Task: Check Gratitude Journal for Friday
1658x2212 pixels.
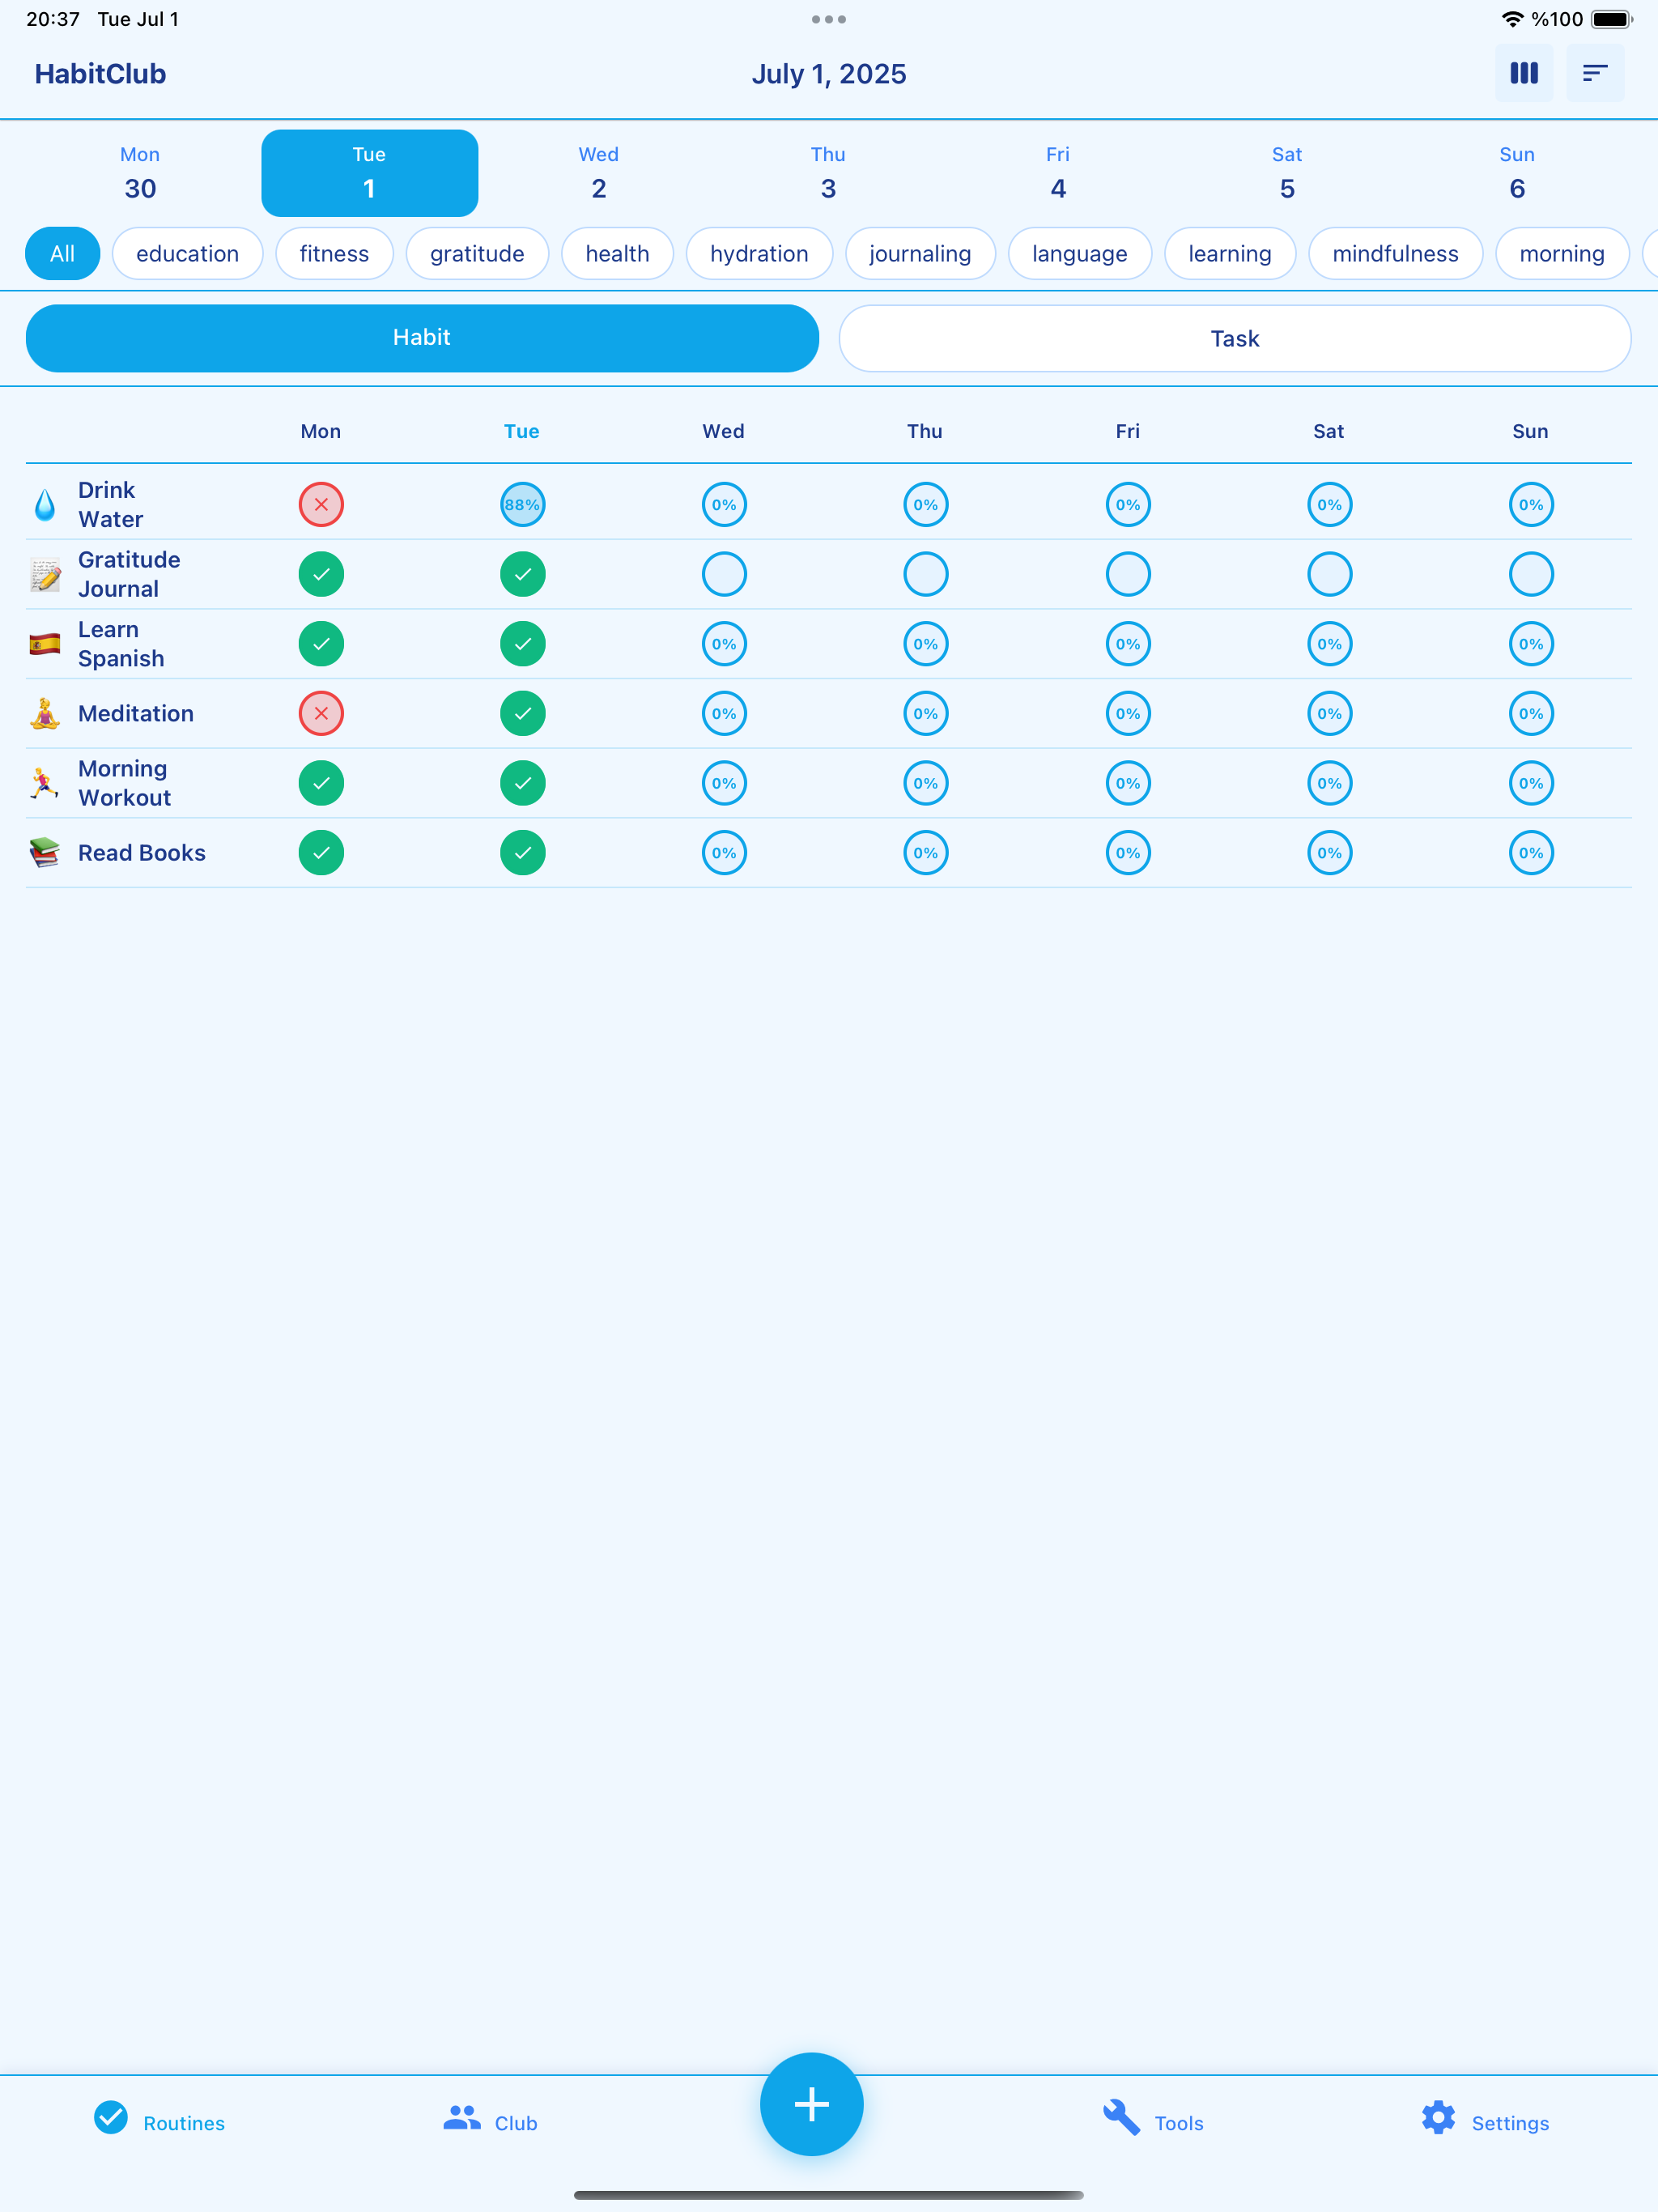Action: [1128, 575]
